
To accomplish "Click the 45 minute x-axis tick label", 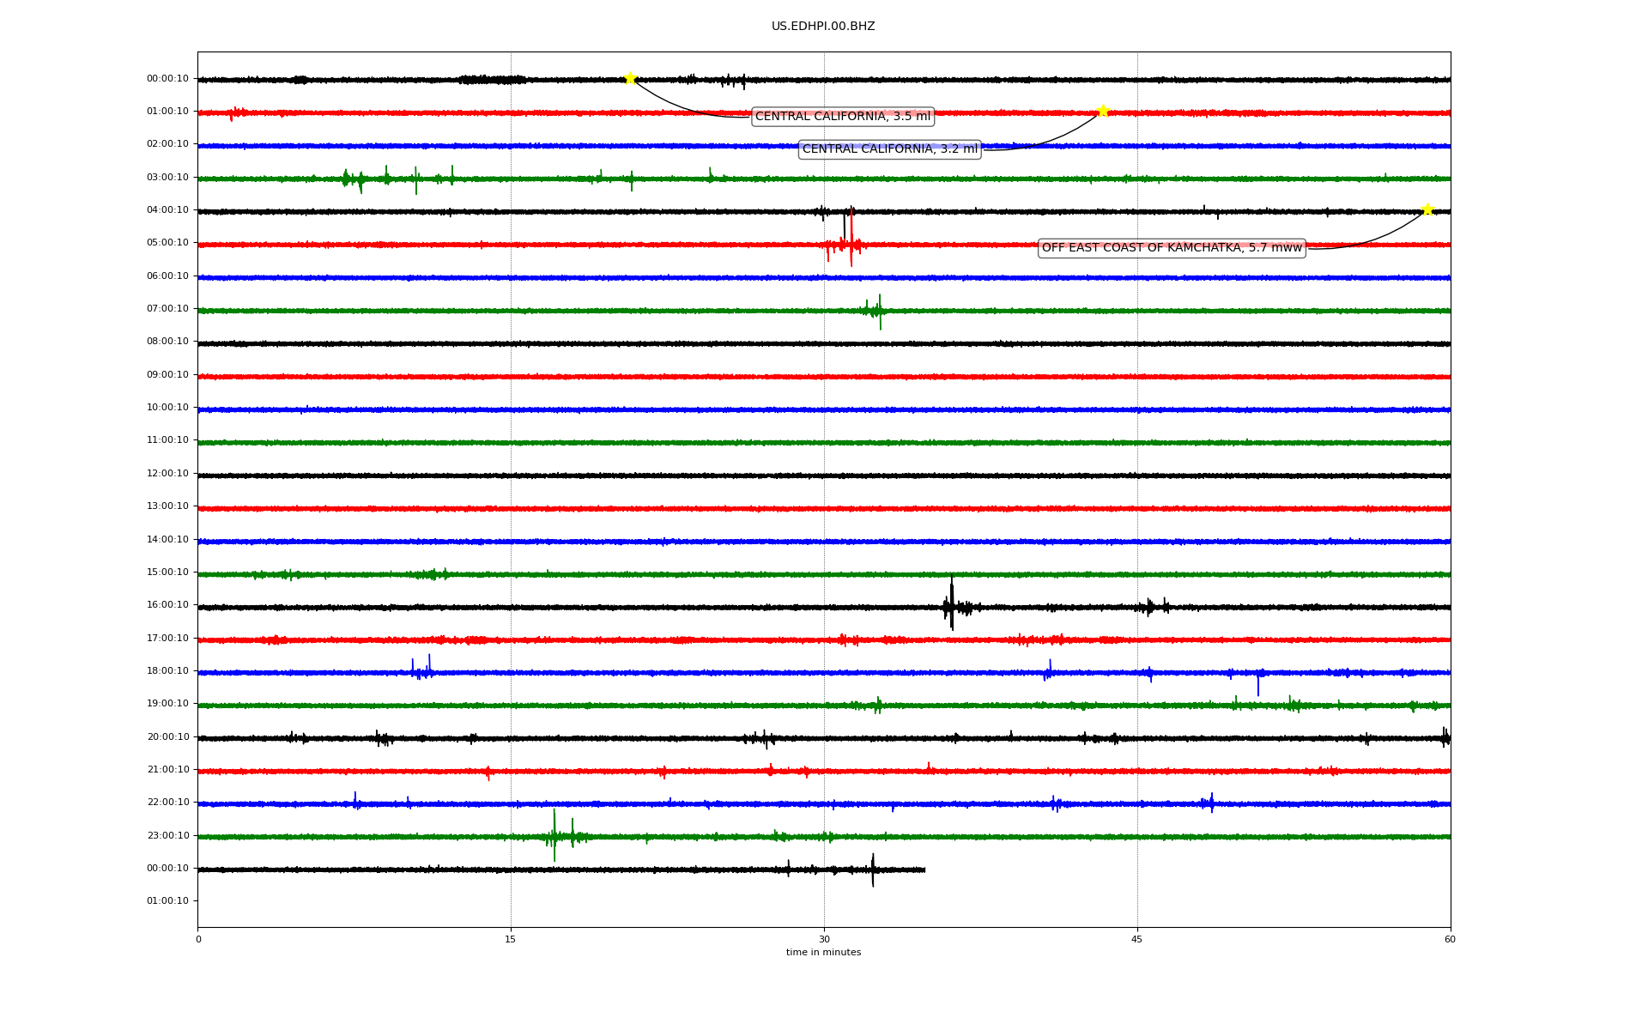I will pos(1137,939).
